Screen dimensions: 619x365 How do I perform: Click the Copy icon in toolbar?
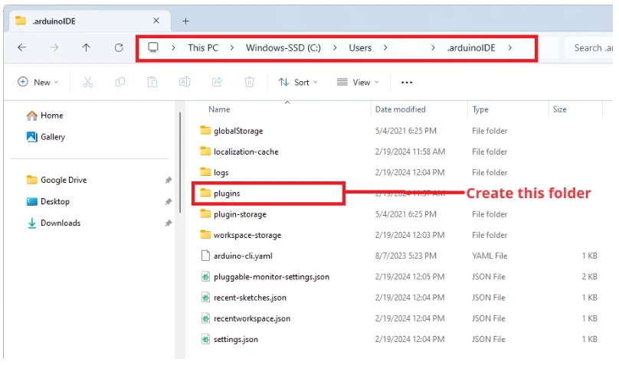click(120, 82)
